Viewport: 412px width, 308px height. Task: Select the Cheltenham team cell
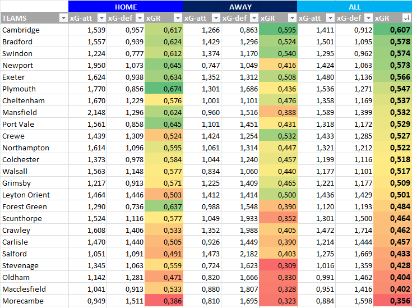tap(34, 100)
